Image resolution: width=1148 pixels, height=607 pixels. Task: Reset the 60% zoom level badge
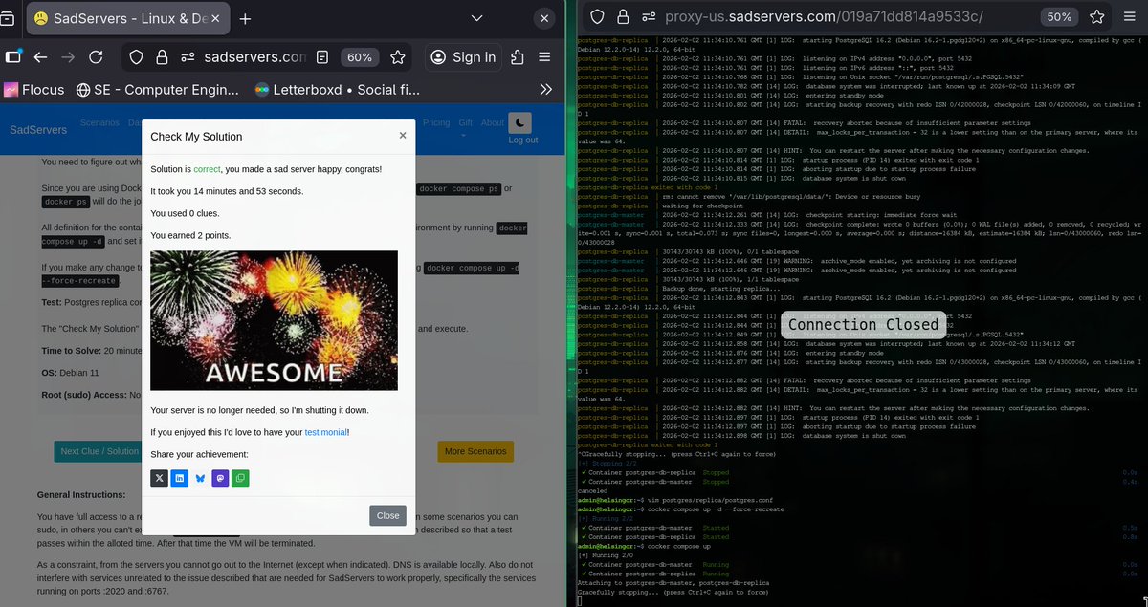click(x=360, y=57)
